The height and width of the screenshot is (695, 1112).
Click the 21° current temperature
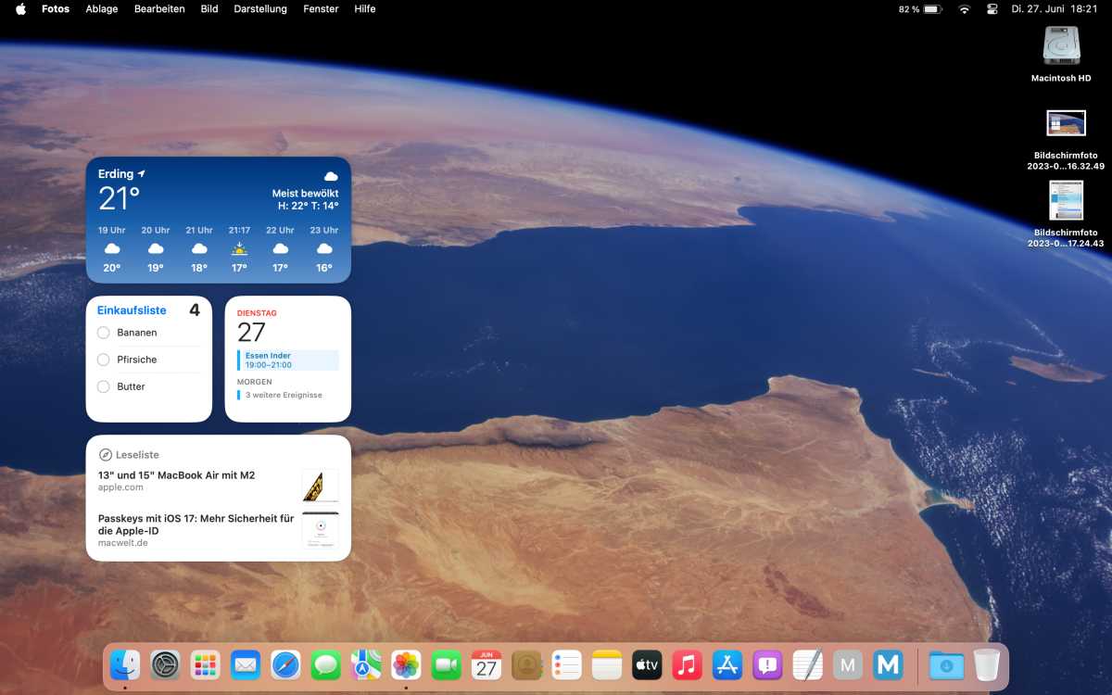[120, 198]
